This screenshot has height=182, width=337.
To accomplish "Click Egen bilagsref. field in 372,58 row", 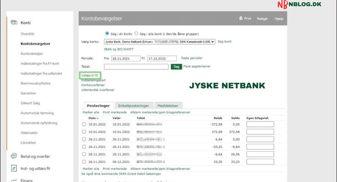I will [260, 132].
